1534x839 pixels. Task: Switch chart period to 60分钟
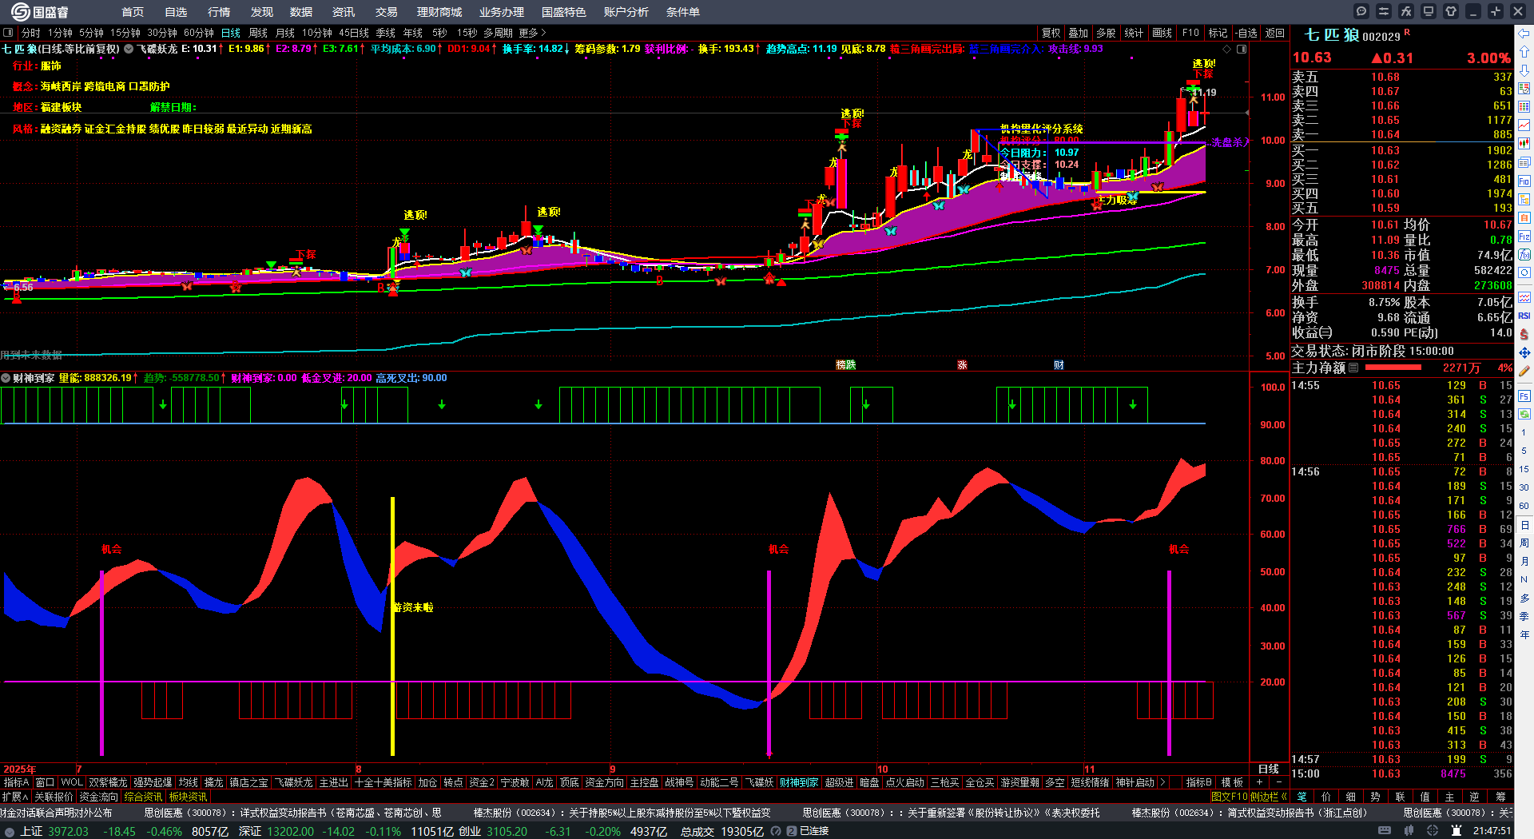[x=199, y=33]
